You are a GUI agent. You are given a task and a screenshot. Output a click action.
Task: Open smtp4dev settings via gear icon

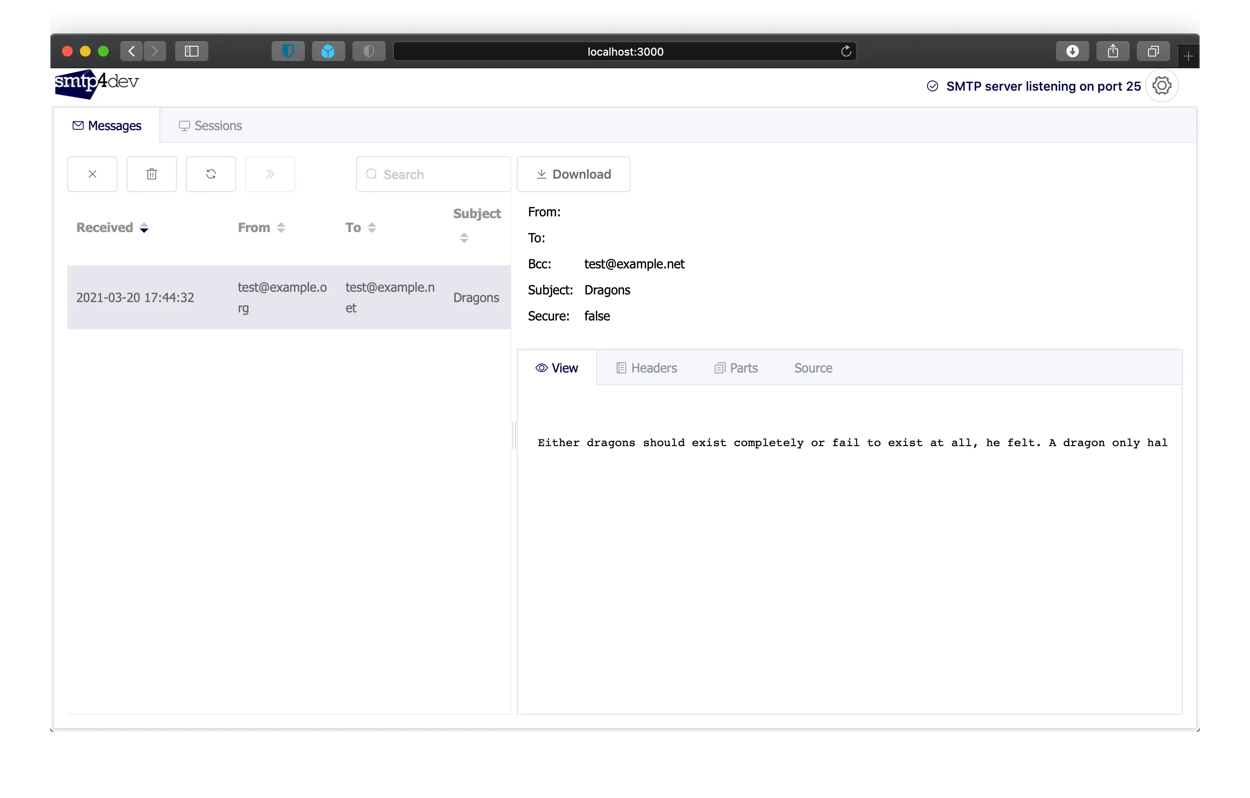(x=1162, y=86)
